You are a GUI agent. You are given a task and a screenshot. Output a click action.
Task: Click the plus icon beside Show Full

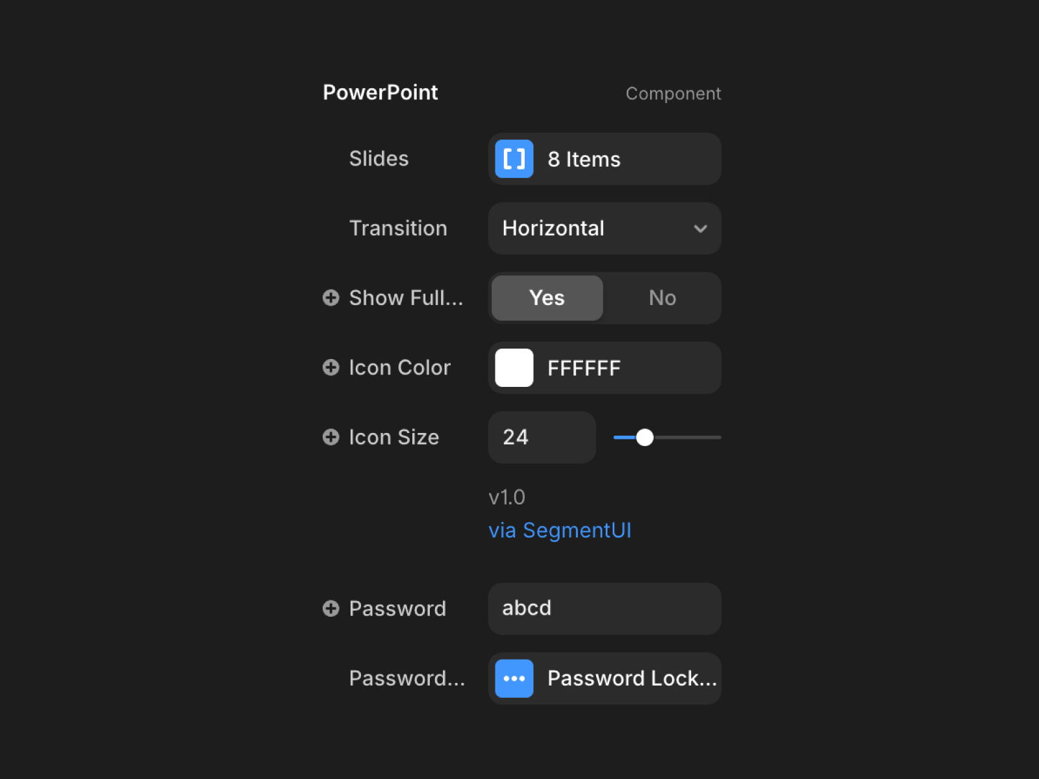[x=331, y=297]
